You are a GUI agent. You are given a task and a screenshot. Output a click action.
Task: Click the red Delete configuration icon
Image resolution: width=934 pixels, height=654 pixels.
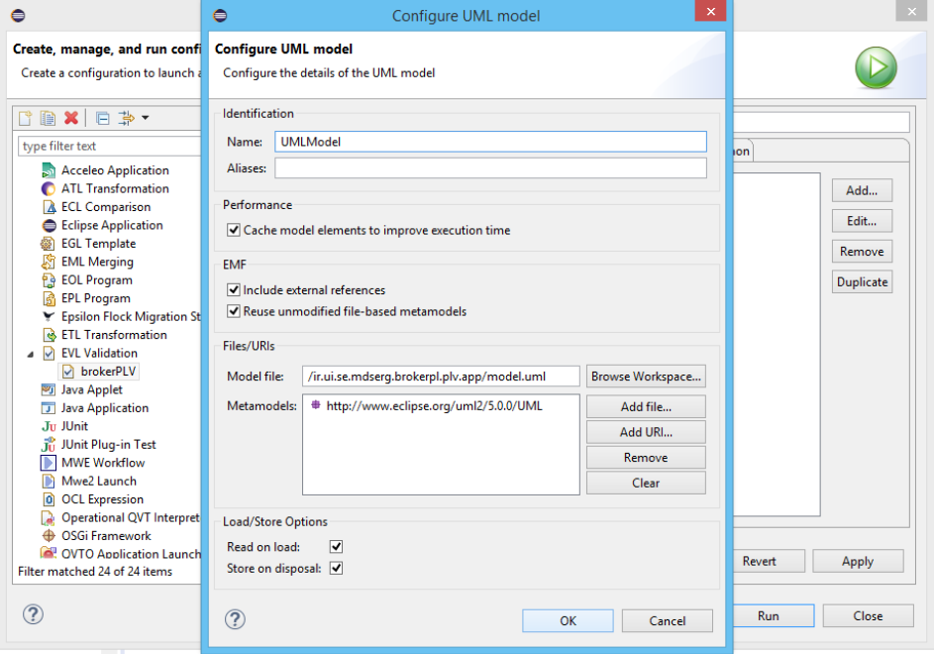coord(71,118)
